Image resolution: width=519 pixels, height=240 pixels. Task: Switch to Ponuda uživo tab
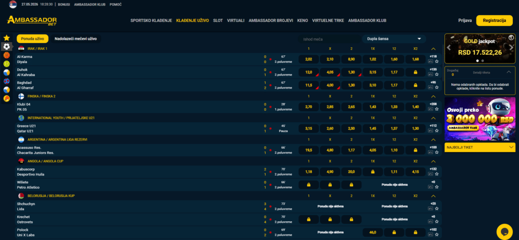click(x=32, y=39)
